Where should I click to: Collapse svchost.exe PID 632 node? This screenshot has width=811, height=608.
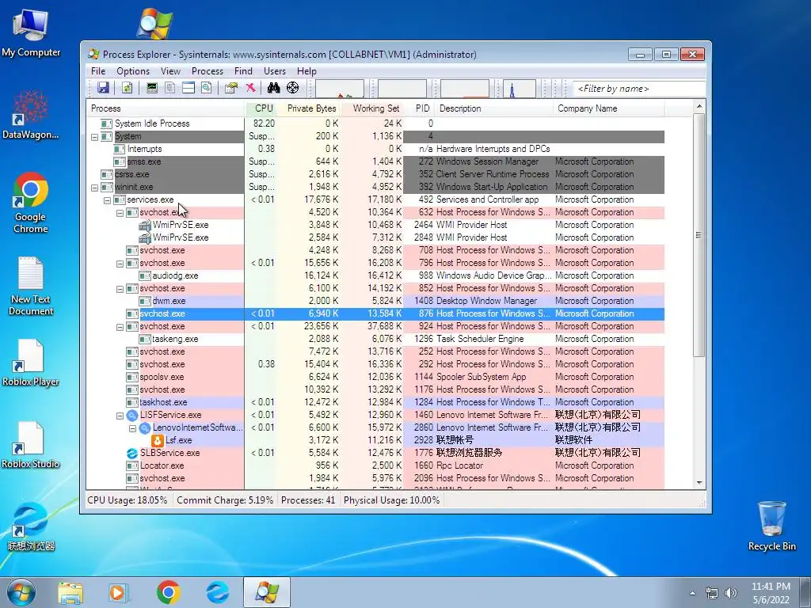pyautogui.click(x=120, y=213)
